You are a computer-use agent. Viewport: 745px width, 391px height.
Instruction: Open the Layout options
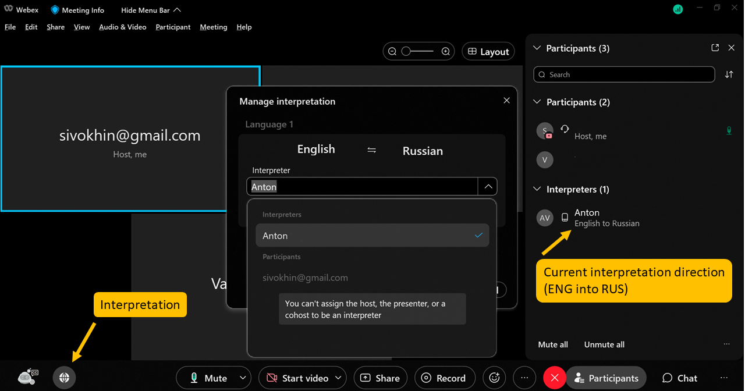point(488,51)
